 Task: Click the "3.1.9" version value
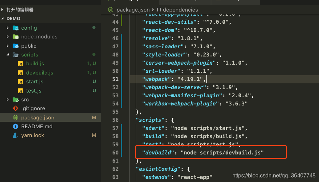(224, 87)
